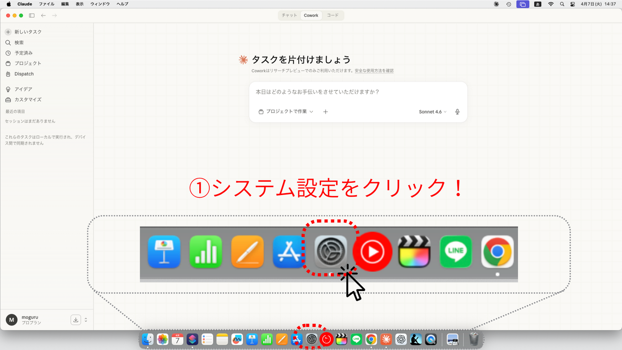
Task: Open the Claude menu in menu bar
Action: pos(25,4)
